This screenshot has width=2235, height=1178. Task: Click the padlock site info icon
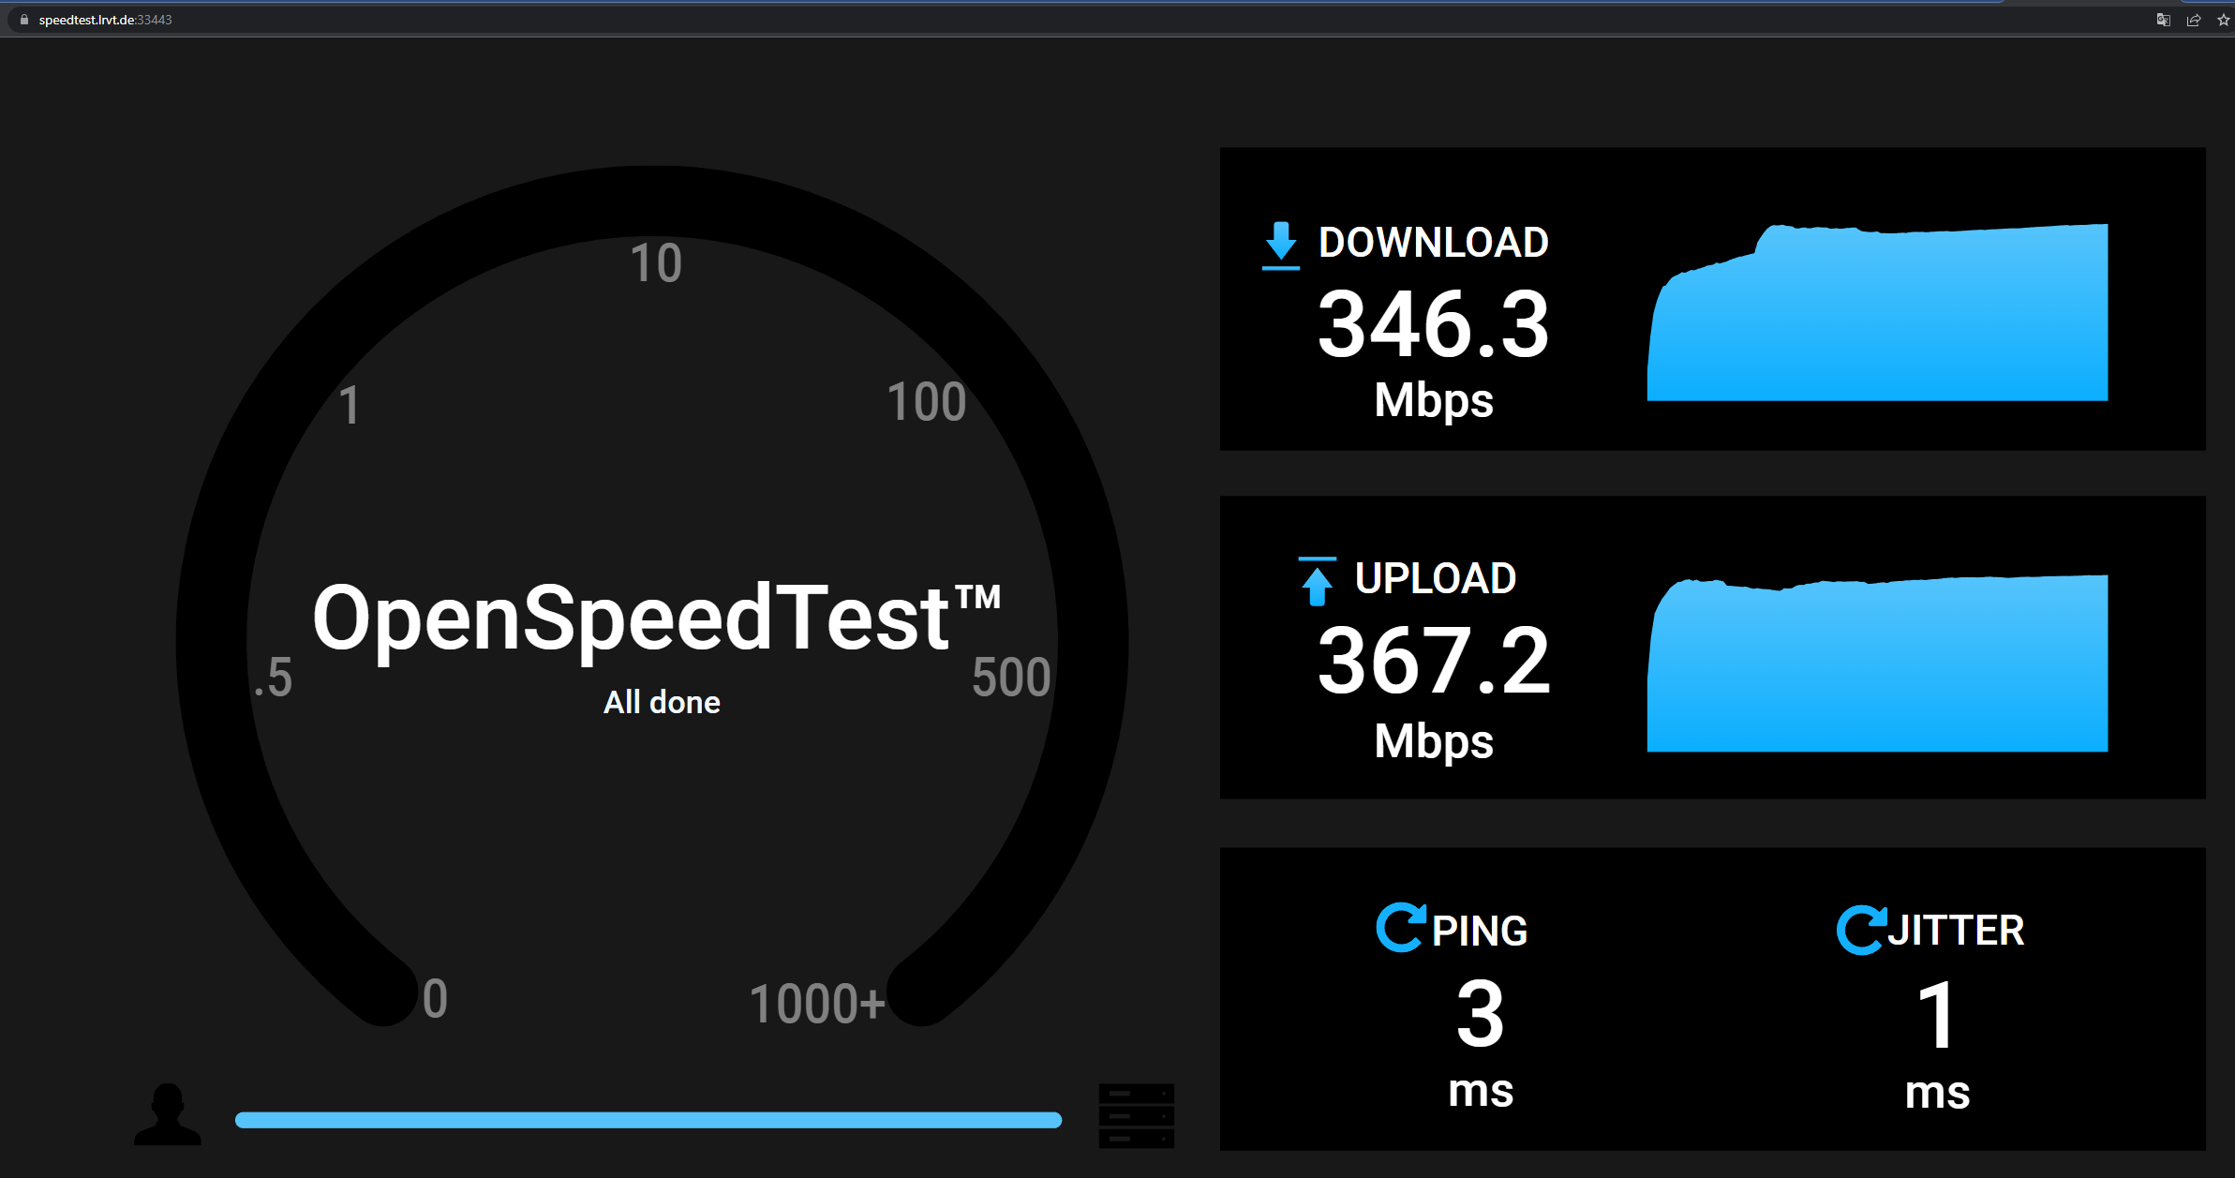click(24, 20)
